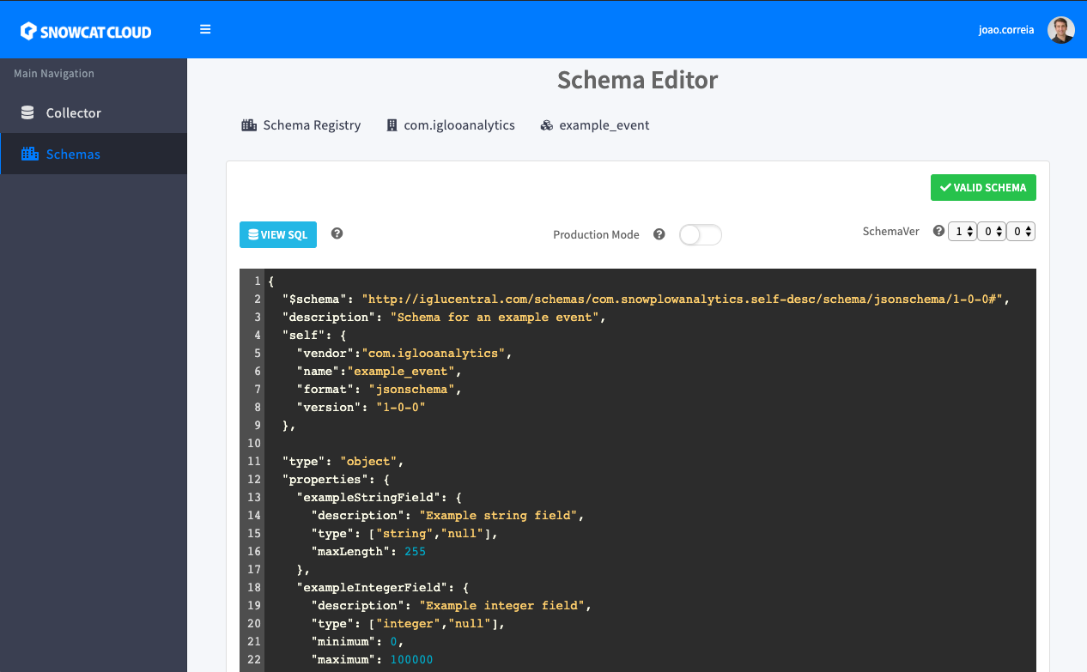Click "minimum" key on line 21
This screenshot has height=672, width=1087.
(343, 641)
